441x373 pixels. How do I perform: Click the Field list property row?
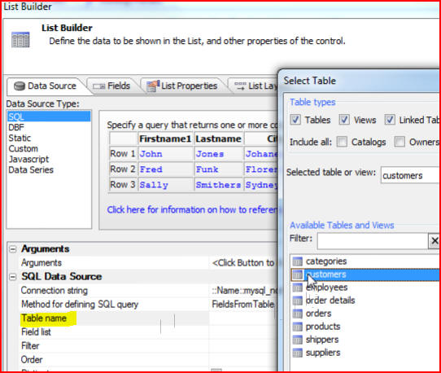(147, 332)
